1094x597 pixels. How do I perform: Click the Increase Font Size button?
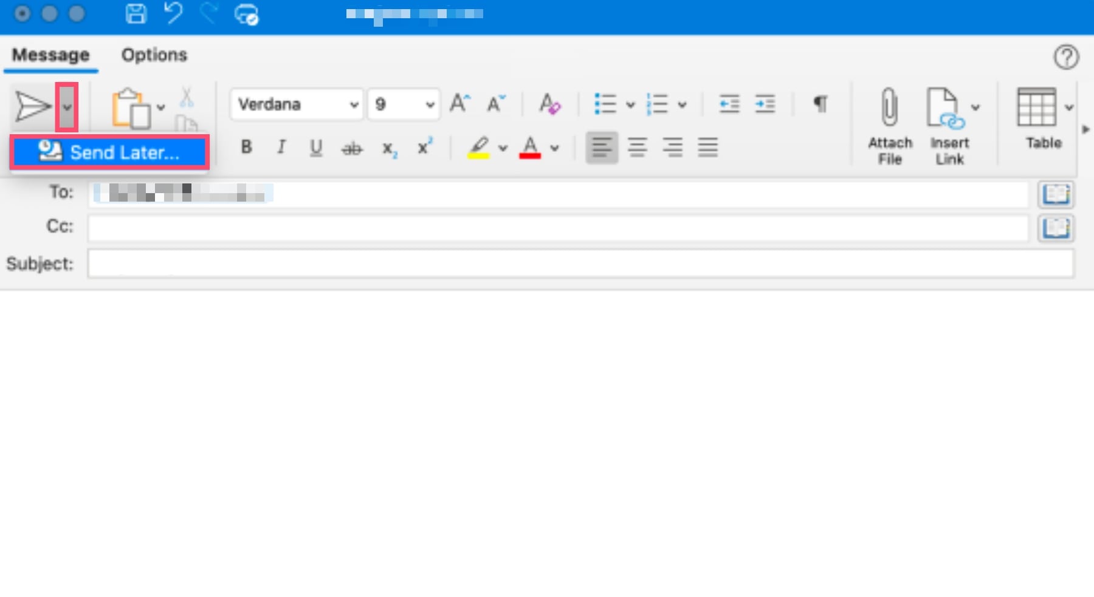pos(460,103)
